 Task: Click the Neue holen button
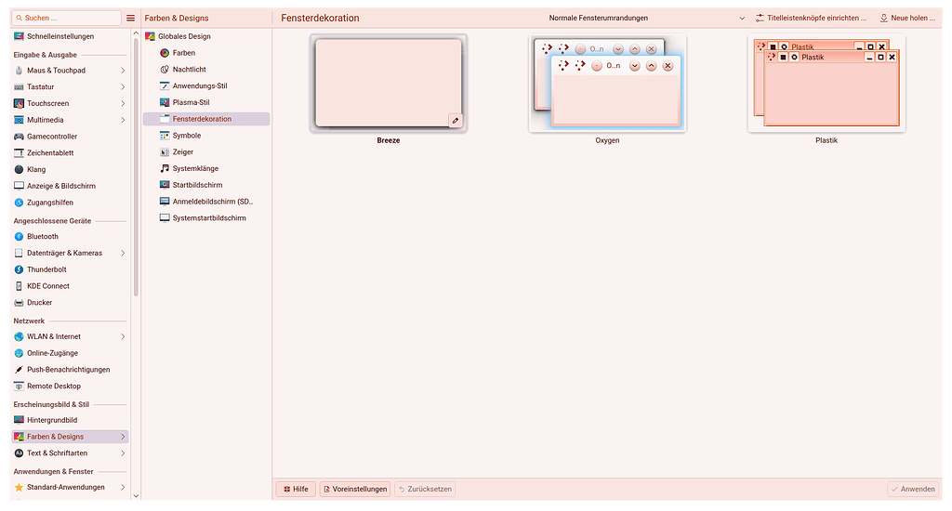(907, 19)
